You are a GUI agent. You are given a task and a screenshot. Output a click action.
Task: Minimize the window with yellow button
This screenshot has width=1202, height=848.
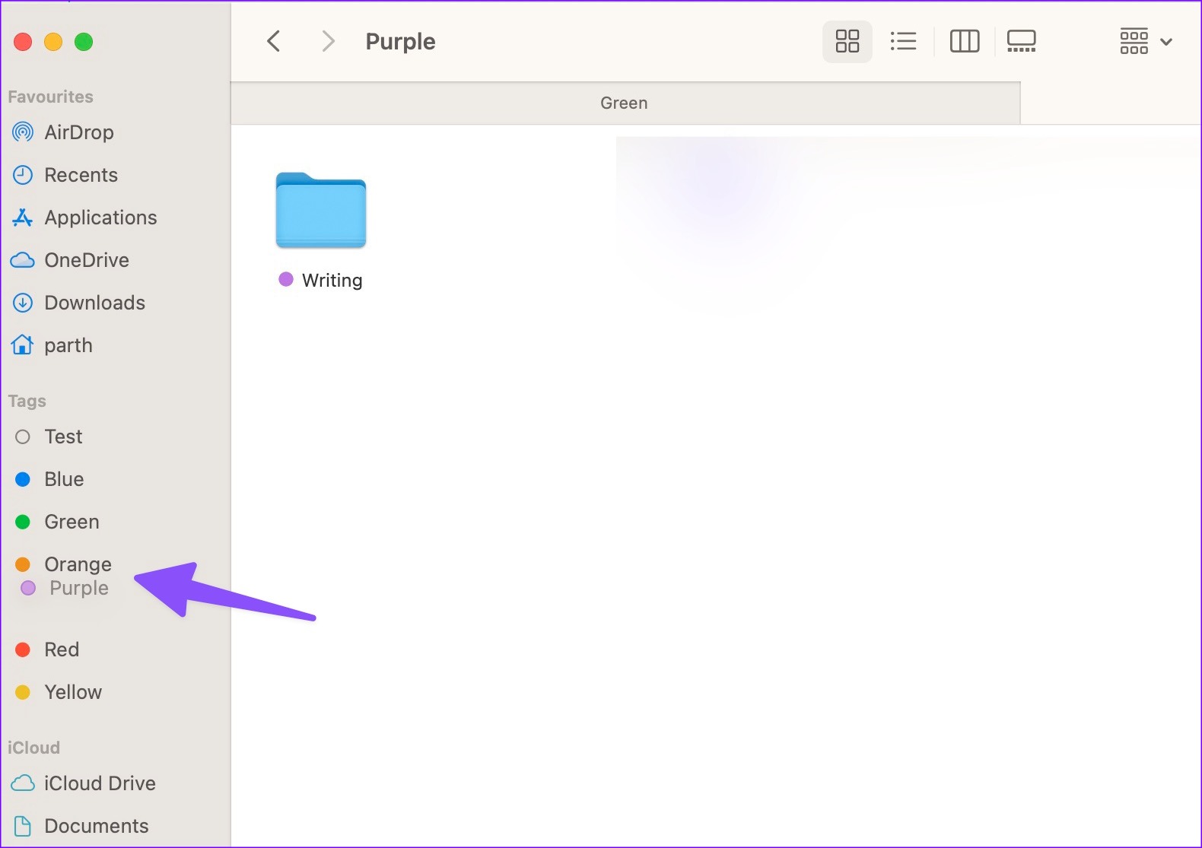click(53, 42)
